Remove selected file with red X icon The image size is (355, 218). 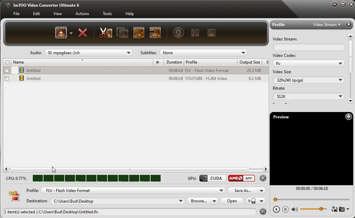(x=83, y=33)
